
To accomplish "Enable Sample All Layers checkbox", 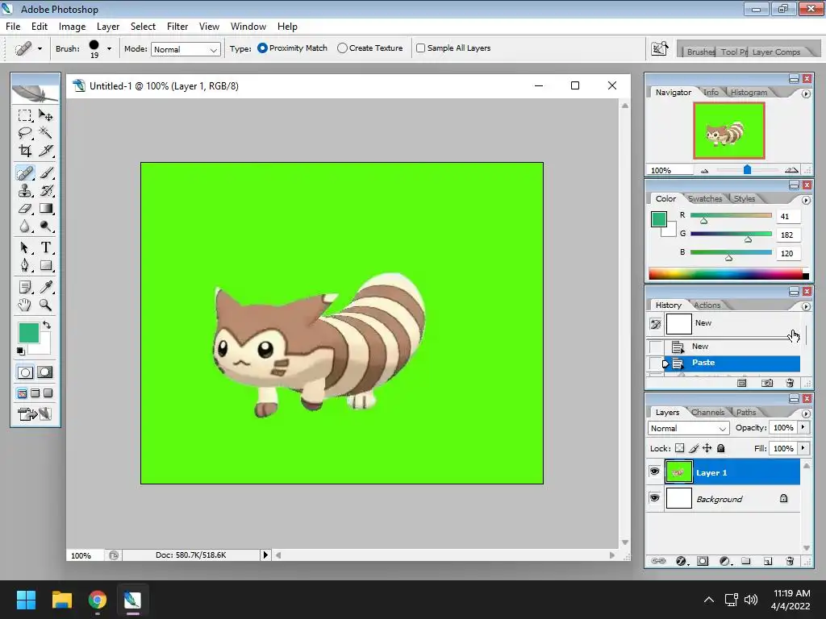I will point(421,48).
